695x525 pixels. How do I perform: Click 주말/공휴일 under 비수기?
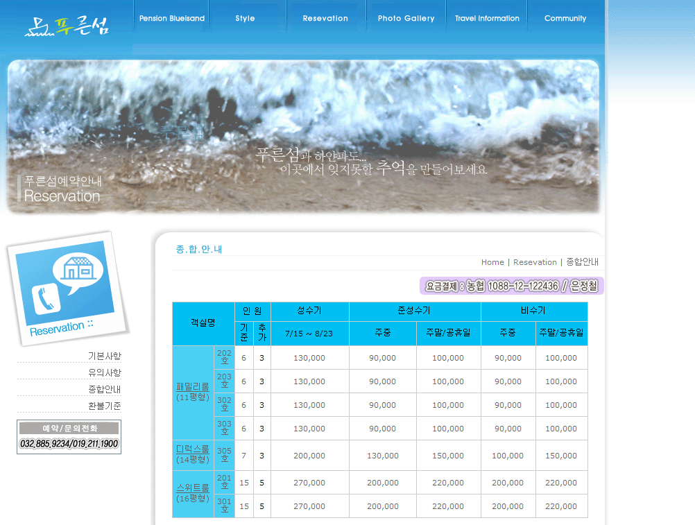(562, 333)
